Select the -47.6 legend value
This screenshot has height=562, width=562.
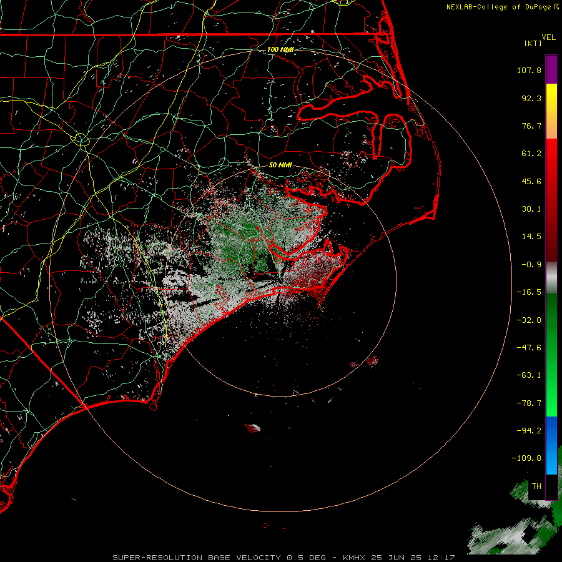point(529,348)
